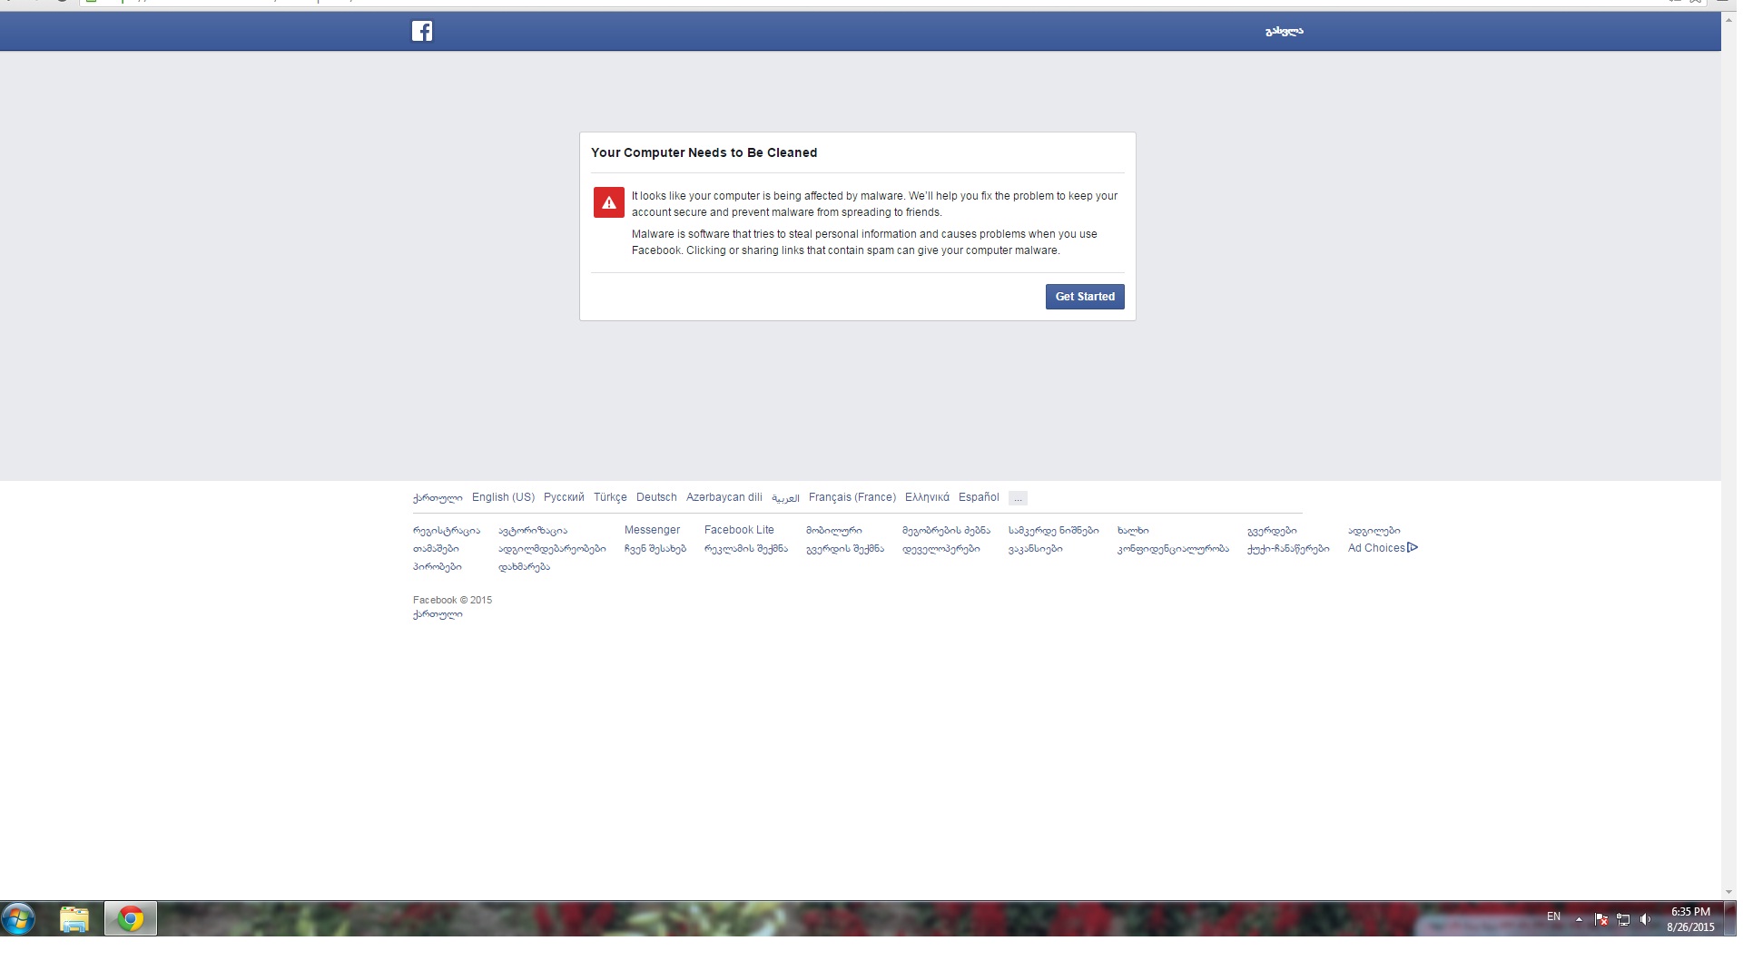Click the network tray icon

1623,919
